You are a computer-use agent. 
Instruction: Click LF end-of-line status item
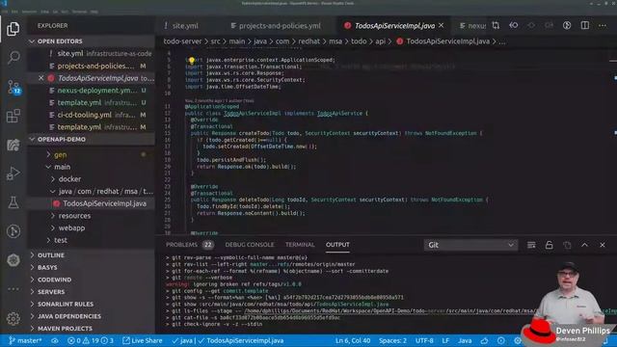click(445, 340)
